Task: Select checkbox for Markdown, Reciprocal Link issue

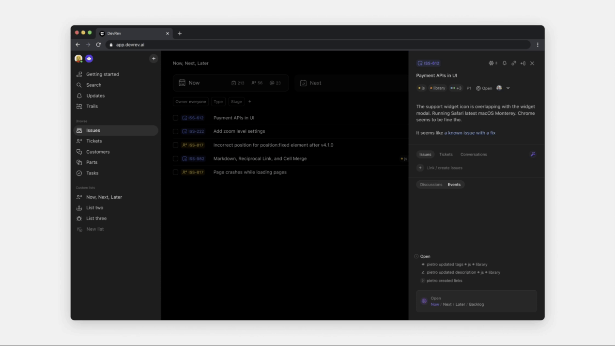Action: point(175,158)
